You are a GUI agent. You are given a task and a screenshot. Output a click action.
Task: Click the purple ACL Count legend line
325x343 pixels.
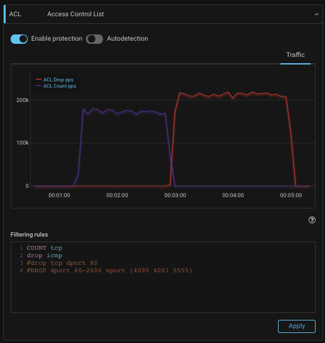coord(39,86)
